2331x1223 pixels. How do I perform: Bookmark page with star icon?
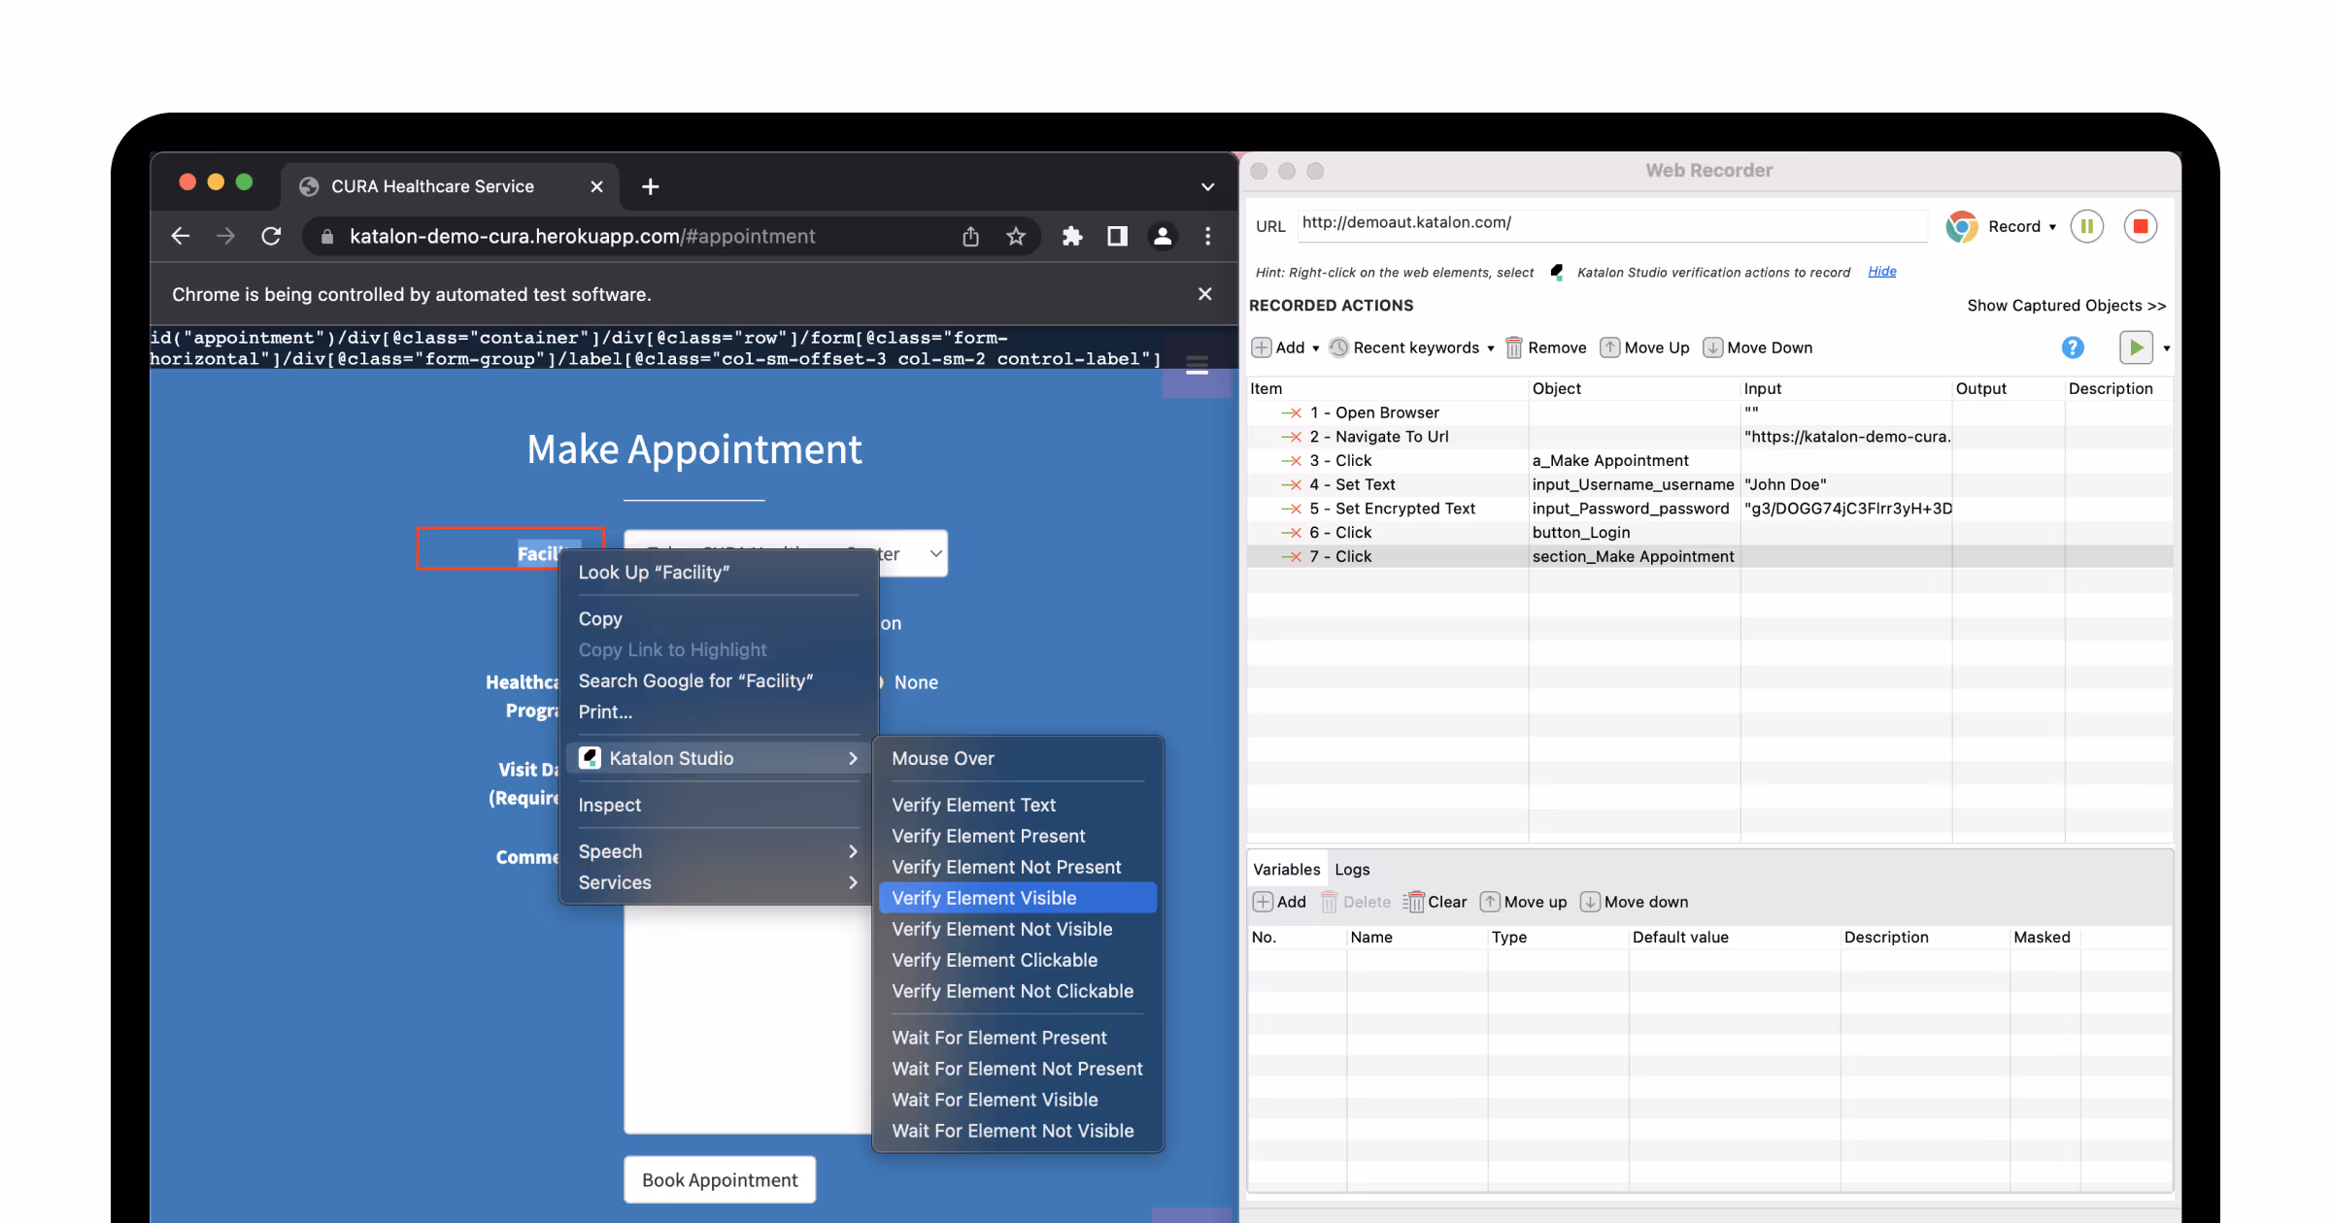[1015, 237]
